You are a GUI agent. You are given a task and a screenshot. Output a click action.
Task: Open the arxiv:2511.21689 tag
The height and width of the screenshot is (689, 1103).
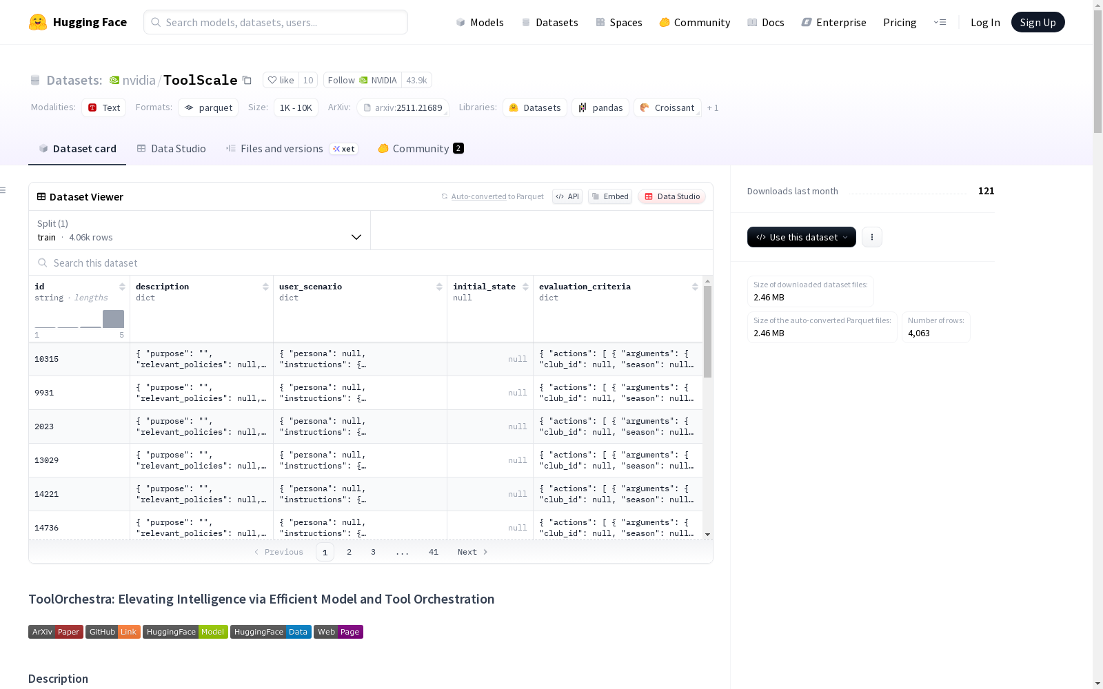click(x=403, y=107)
